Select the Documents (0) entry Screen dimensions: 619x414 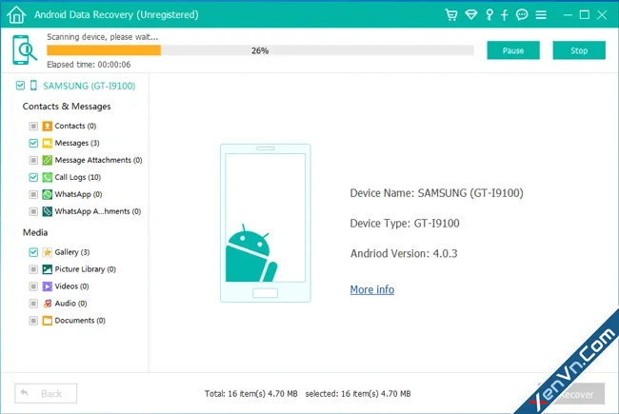pyautogui.click(x=80, y=321)
